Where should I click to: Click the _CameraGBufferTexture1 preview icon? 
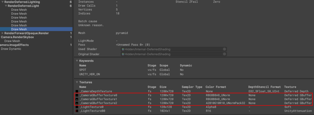pyautogui.click(x=77, y=99)
